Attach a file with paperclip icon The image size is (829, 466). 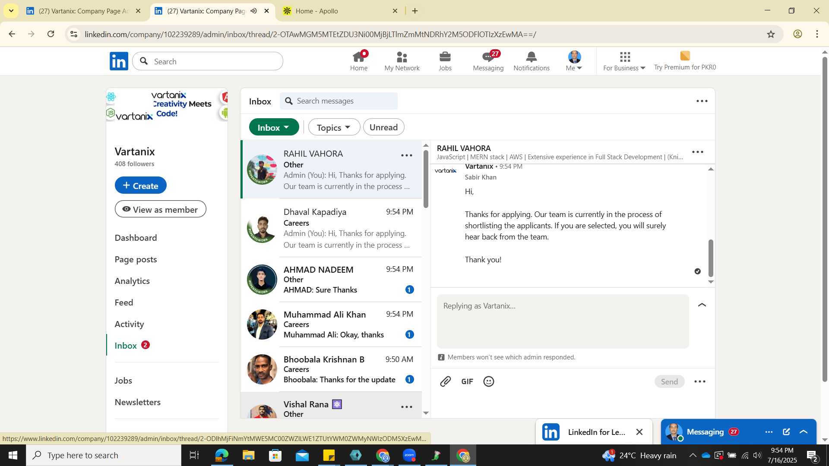coord(446,381)
